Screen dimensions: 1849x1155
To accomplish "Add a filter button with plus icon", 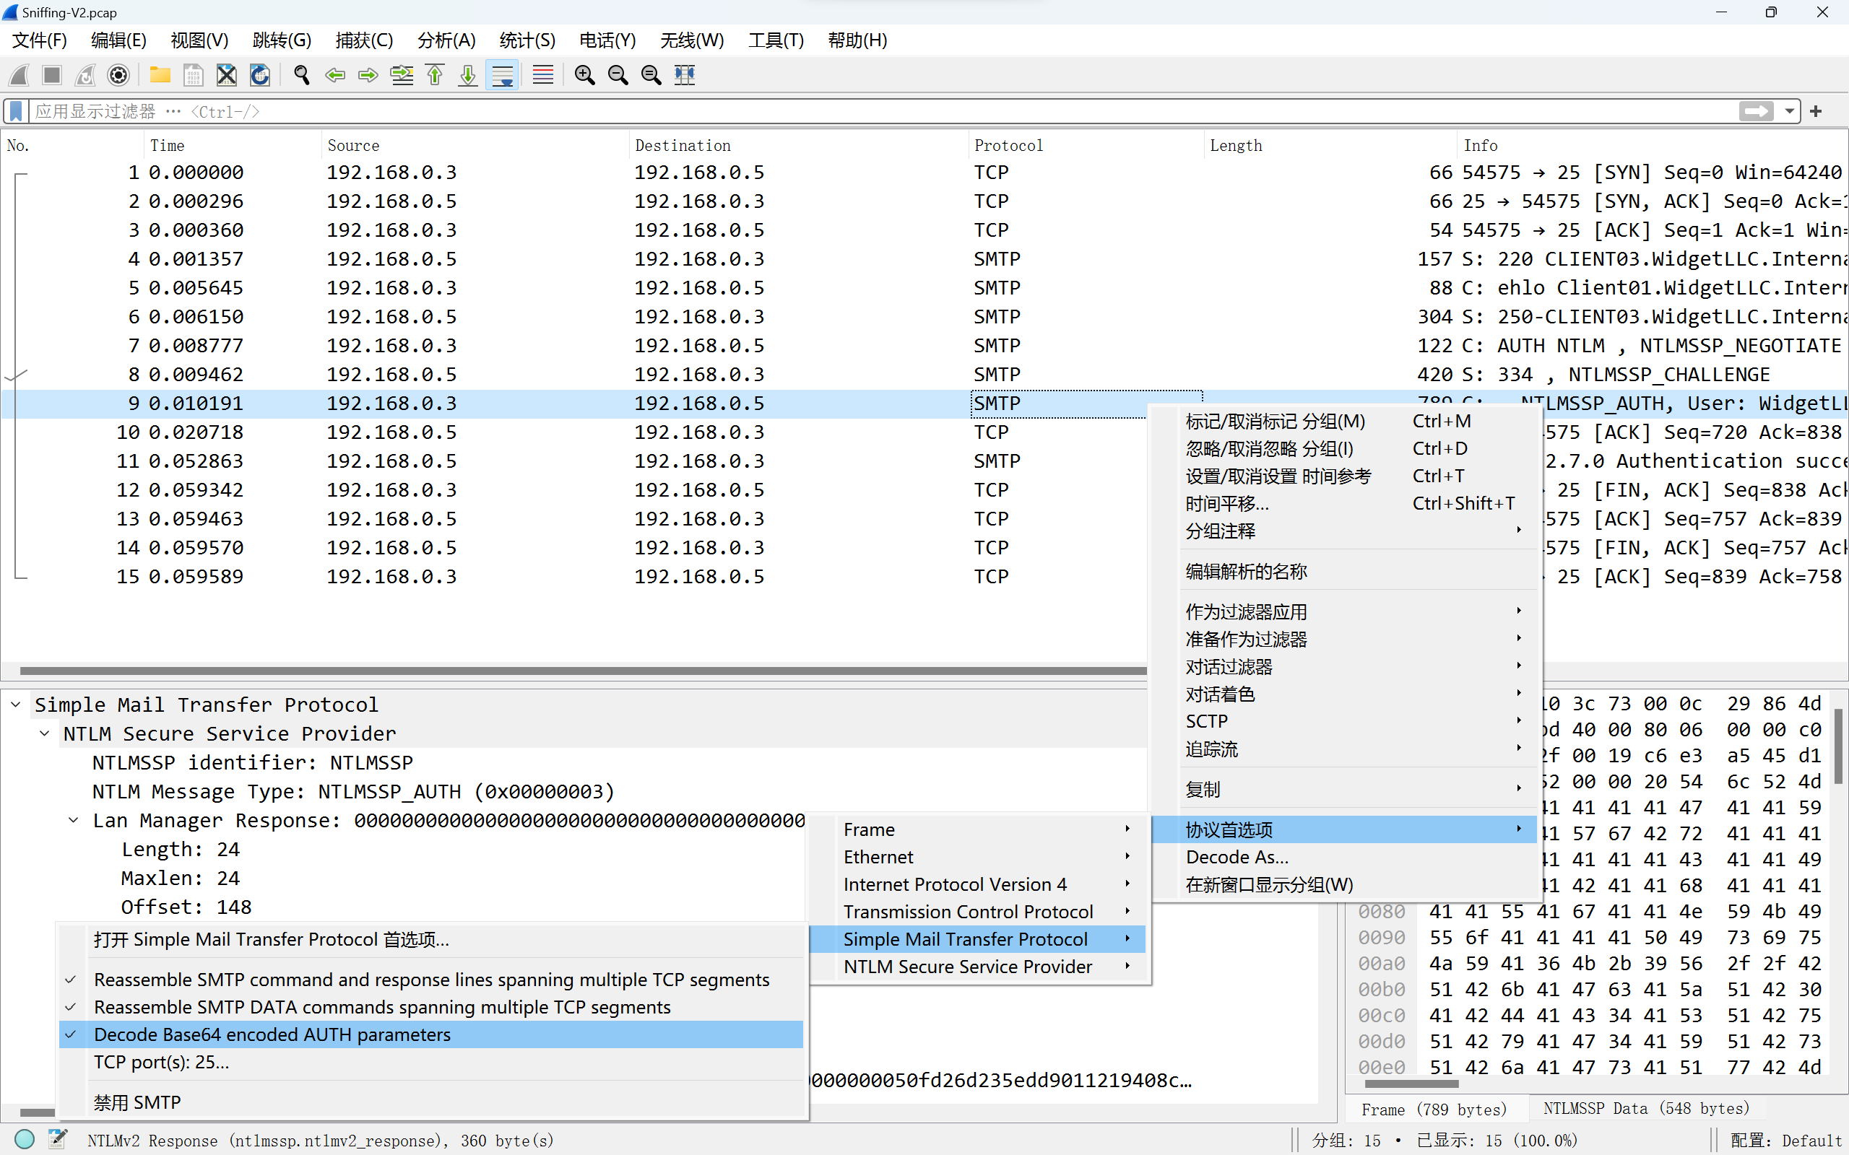I will 1816,111.
